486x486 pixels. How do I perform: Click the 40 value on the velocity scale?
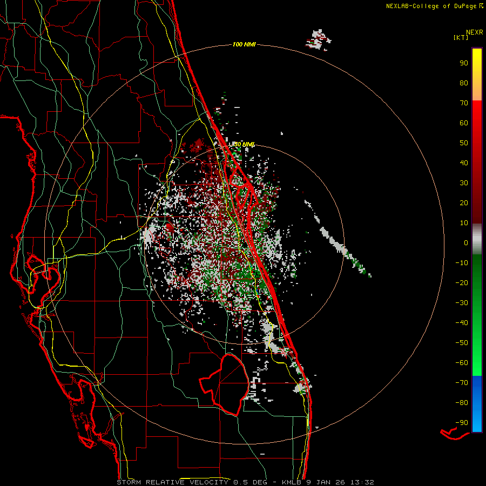point(464,163)
